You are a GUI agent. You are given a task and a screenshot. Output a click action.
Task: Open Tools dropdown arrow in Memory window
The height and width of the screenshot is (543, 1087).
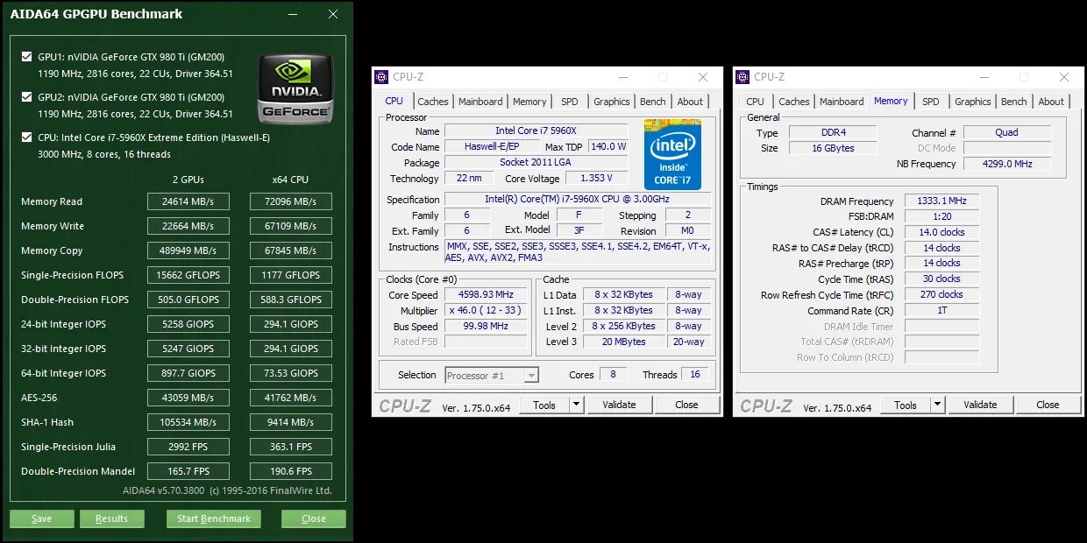point(937,405)
